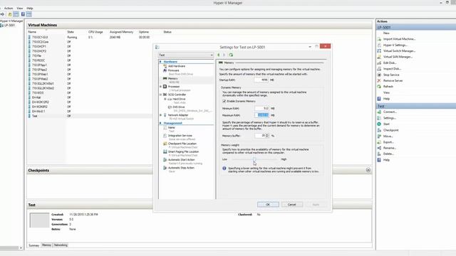Viewport: 456px width, 256px height.
Task: Open Automatic Start Action setting
Action: [181, 160]
